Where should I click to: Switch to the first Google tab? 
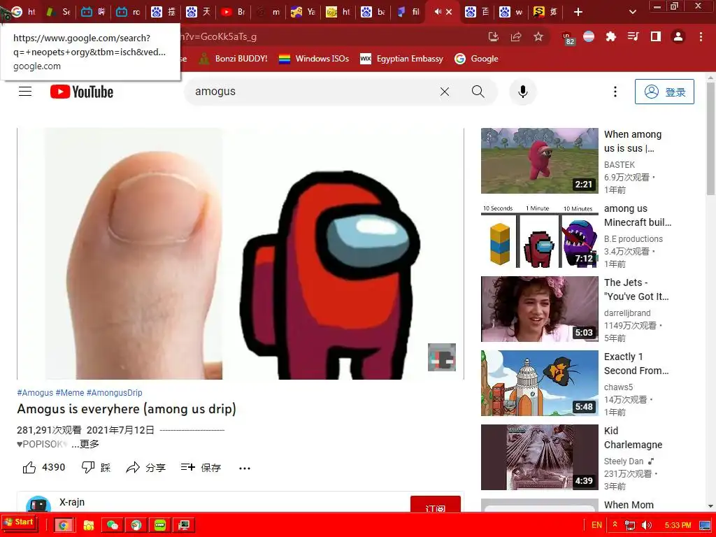tap(24, 12)
